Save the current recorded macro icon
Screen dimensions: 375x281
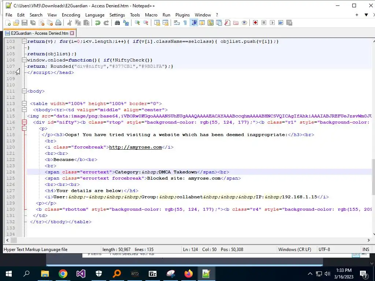click(289, 23)
